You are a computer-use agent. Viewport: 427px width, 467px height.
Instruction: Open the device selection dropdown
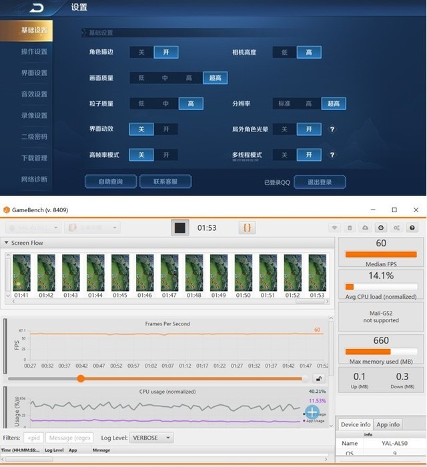point(33,228)
